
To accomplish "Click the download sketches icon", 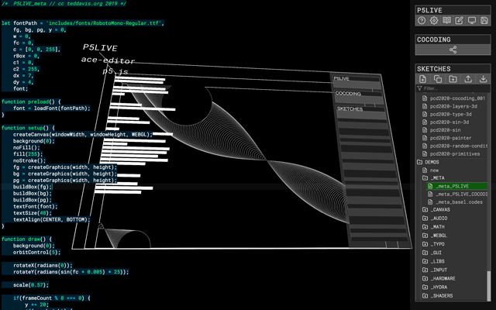I will pos(484,78).
